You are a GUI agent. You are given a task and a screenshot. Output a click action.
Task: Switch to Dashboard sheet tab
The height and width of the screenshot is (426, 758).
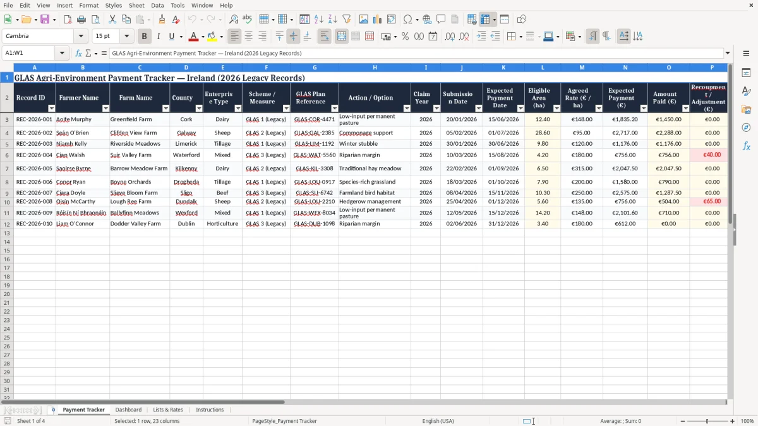(128, 410)
